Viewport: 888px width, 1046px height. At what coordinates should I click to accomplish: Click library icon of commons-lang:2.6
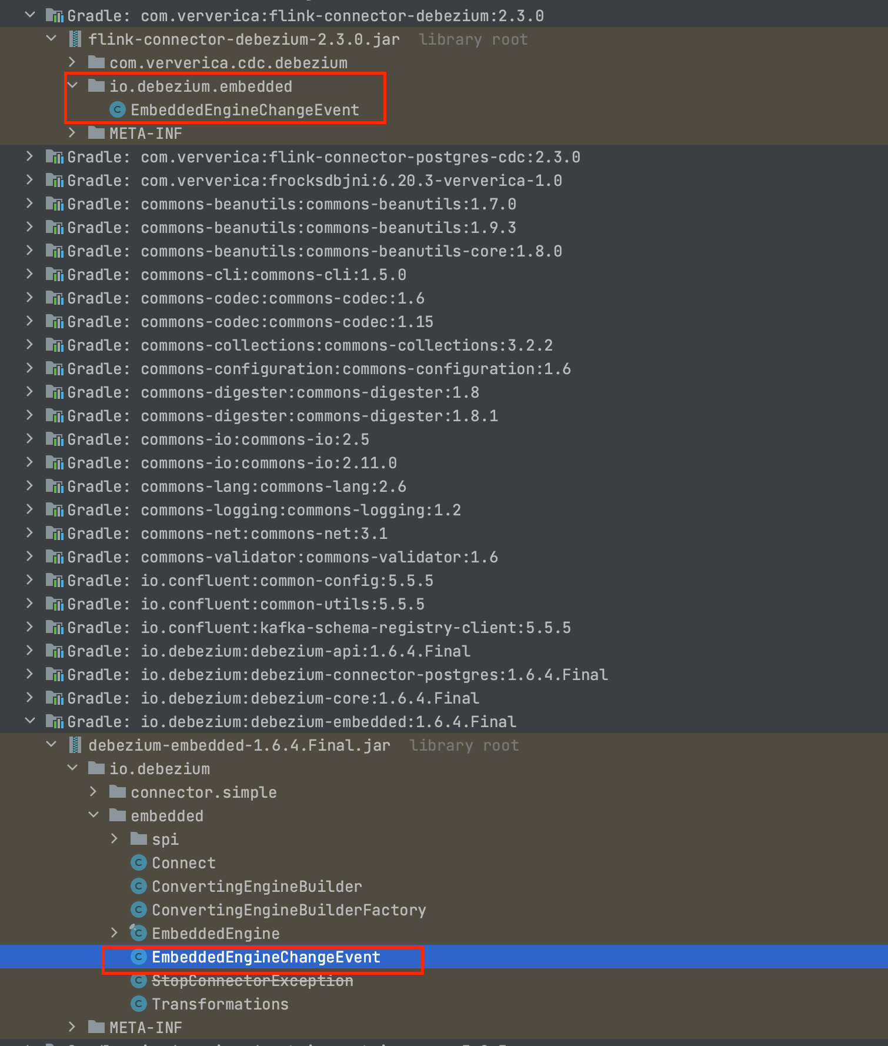pos(55,487)
